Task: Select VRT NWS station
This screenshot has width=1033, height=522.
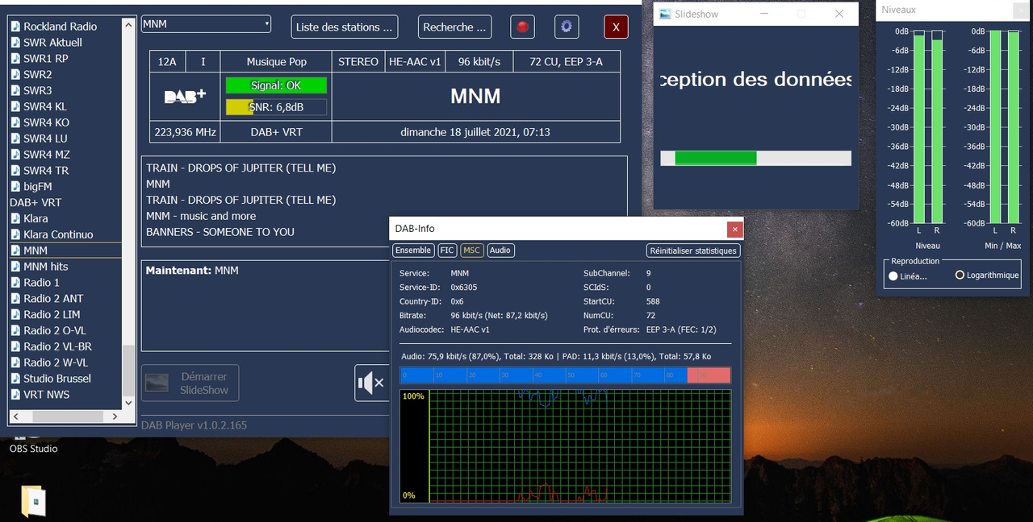Action: 65,395
